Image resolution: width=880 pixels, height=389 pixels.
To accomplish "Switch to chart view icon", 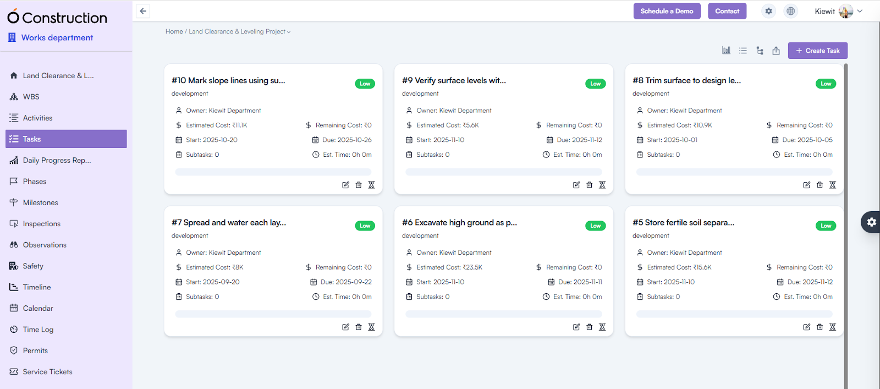I will pos(727,51).
